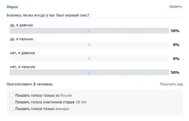Enable the show votes only from Russia checkbox
This screenshot has width=189, height=121.
point(12,95)
